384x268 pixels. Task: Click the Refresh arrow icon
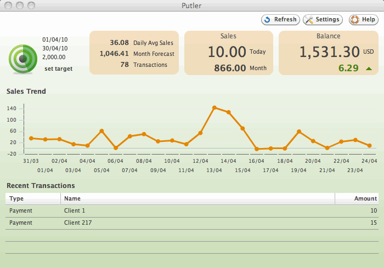pos(268,20)
